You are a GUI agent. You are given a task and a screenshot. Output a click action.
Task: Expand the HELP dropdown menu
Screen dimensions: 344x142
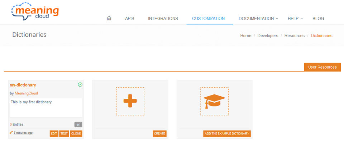click(x=295, y=19)
